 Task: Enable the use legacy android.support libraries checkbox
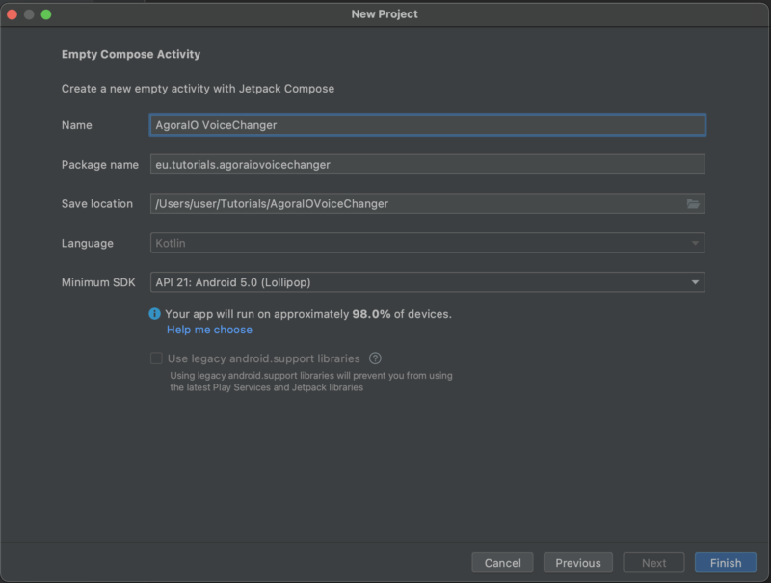[x=156, y=358]
